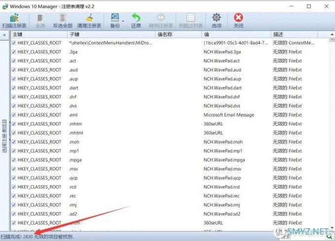This screenshot has width=335, height=241.
Task: Click the .rec subkey cell
Action: click(x=72, y=196)
